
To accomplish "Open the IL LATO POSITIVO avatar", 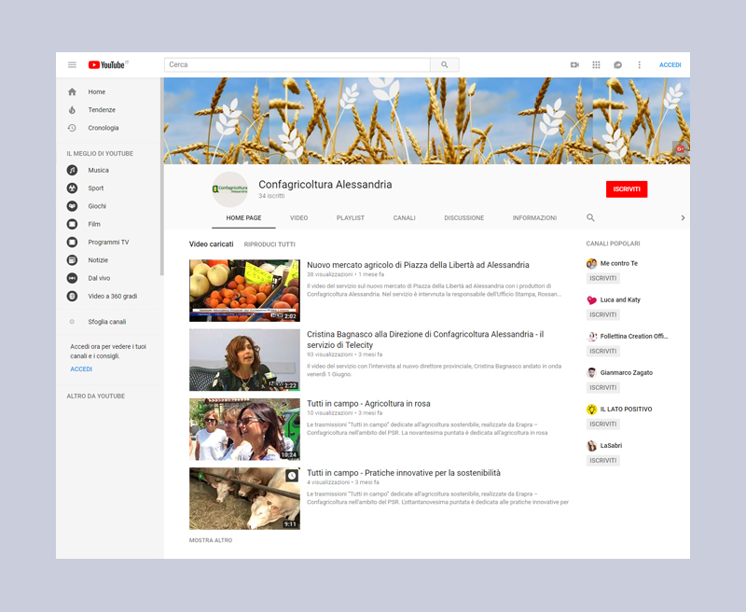I will point(591,410).
